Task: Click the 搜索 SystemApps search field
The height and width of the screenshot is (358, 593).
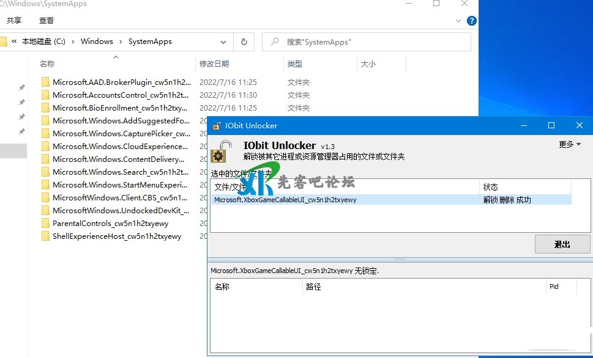Action: click(x=373, y=42)
